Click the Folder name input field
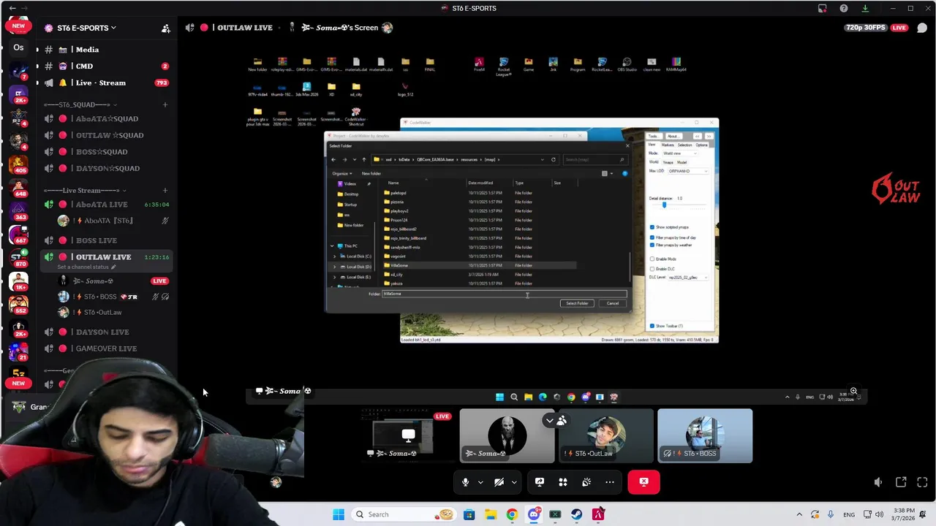This screenshot has width=936, height=526. pyautogui.click(x=505, y=294)
